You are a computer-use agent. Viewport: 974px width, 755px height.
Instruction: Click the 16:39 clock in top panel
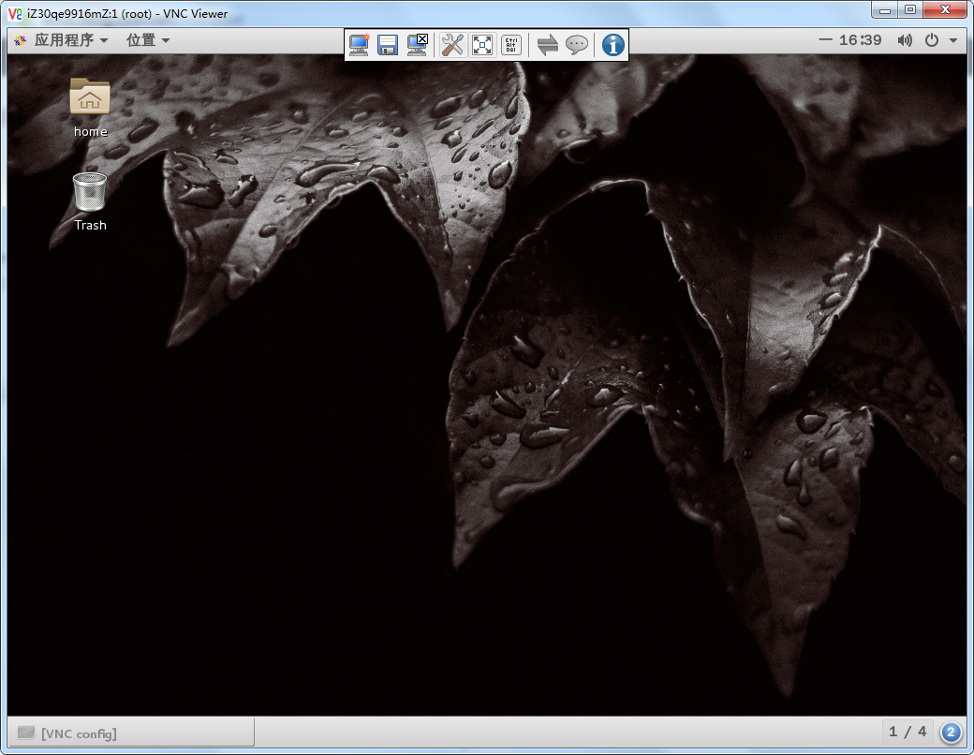(x=860, y=40)
